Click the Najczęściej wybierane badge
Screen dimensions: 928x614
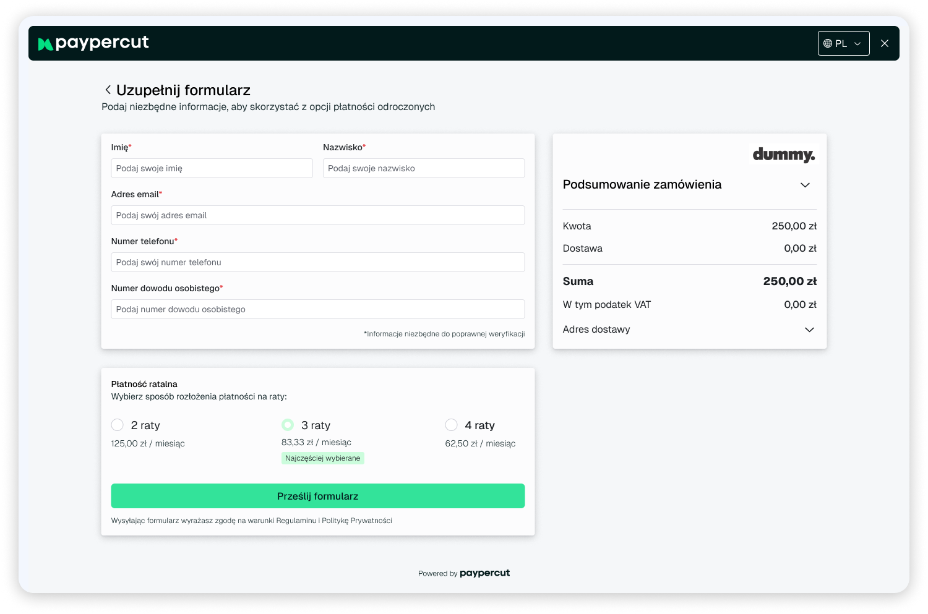click(x=323, y=458)
